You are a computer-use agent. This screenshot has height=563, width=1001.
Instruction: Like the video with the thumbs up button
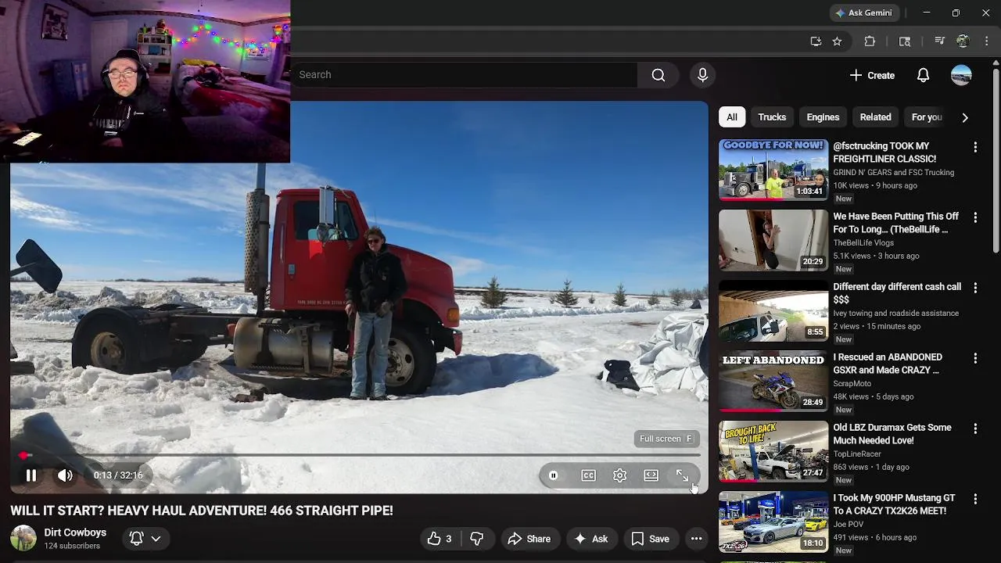(x=440, y=539)
